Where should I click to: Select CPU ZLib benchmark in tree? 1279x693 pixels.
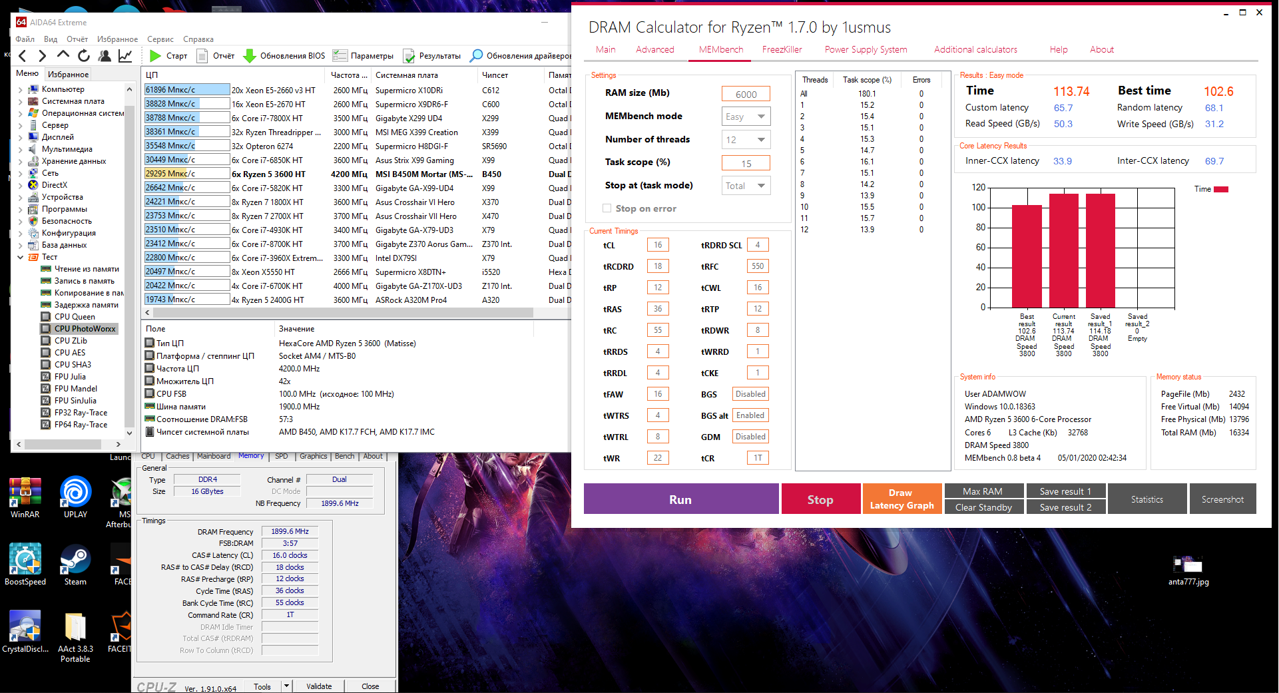(71, 341)
